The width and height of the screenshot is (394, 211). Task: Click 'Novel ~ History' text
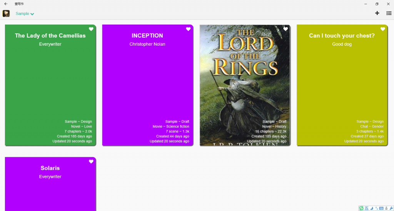[274, 127]
